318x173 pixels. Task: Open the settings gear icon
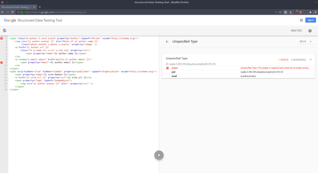310,31
